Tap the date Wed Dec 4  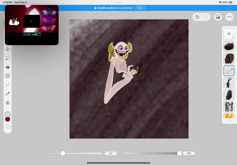click(21, 2)
